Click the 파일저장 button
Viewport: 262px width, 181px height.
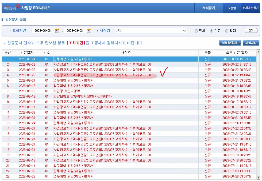coord(251,43)
